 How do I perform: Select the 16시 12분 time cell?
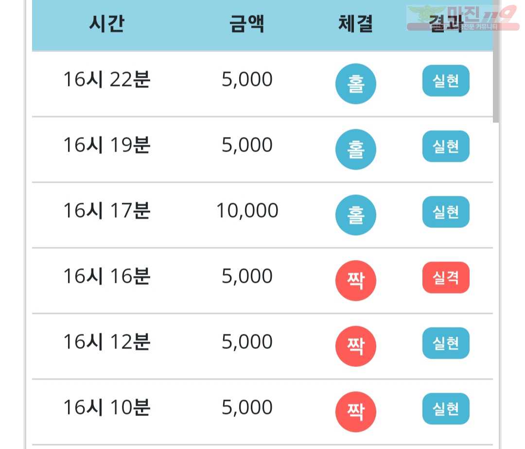point(107,342)
